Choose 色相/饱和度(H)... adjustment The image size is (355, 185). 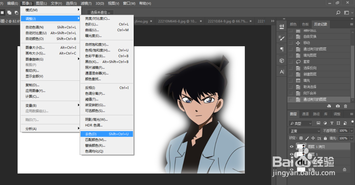coord(106,50)
